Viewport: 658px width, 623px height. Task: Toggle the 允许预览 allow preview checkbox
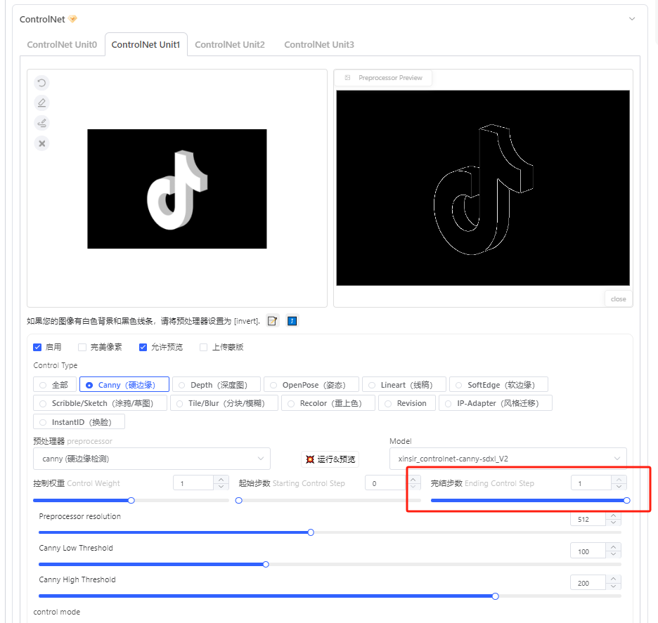(143, 347)
